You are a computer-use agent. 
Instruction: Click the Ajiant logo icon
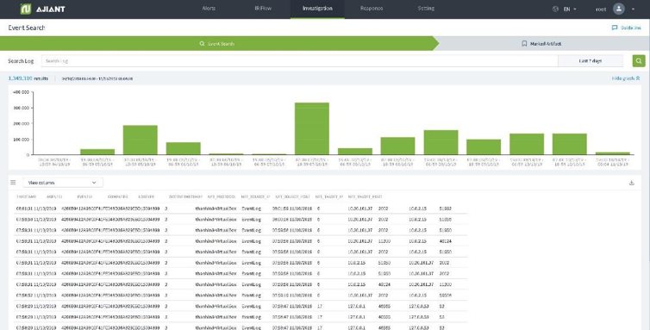point(26,9)
